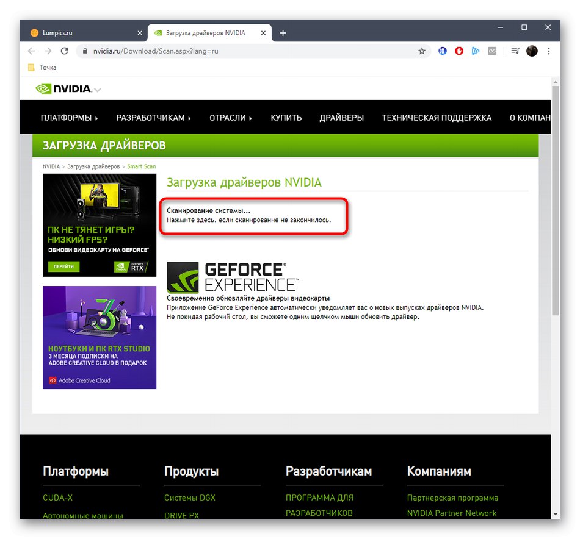The width and height of the screenshot is (580, 539).
Task: Open the Автономные машины footer link
Action: point(83,515)
